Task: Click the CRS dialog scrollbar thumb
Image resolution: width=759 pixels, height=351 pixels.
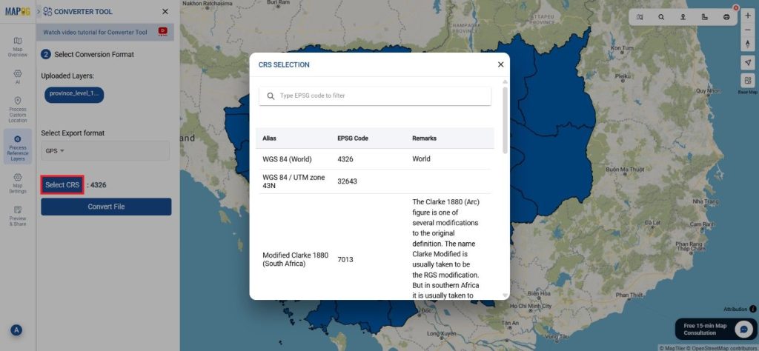Action: (x=506, y=120)
